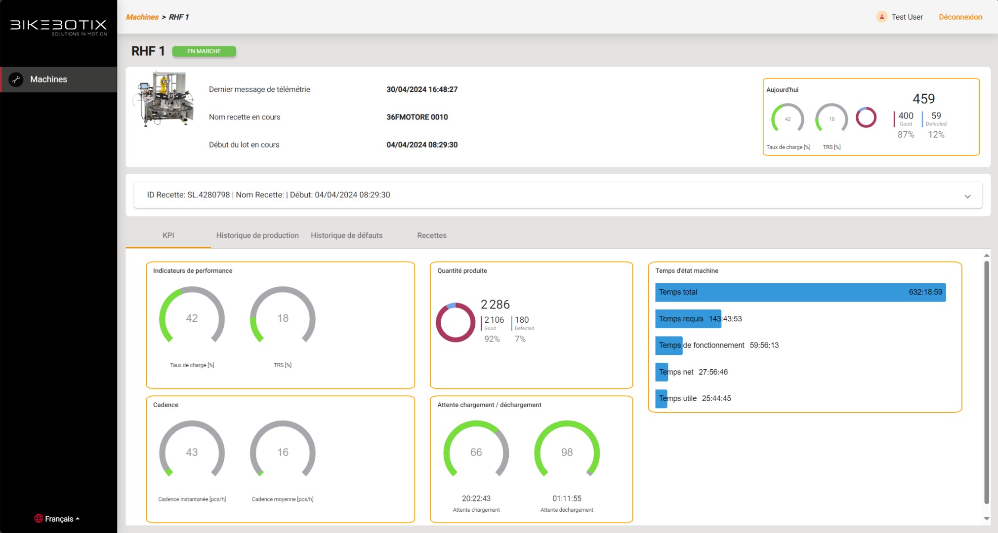
Task: Click the Taux de charge gauge showing 42
Action: (x=192, y=318)
